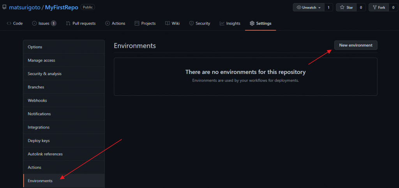Switch to the Issues tab

click(44, 23)
